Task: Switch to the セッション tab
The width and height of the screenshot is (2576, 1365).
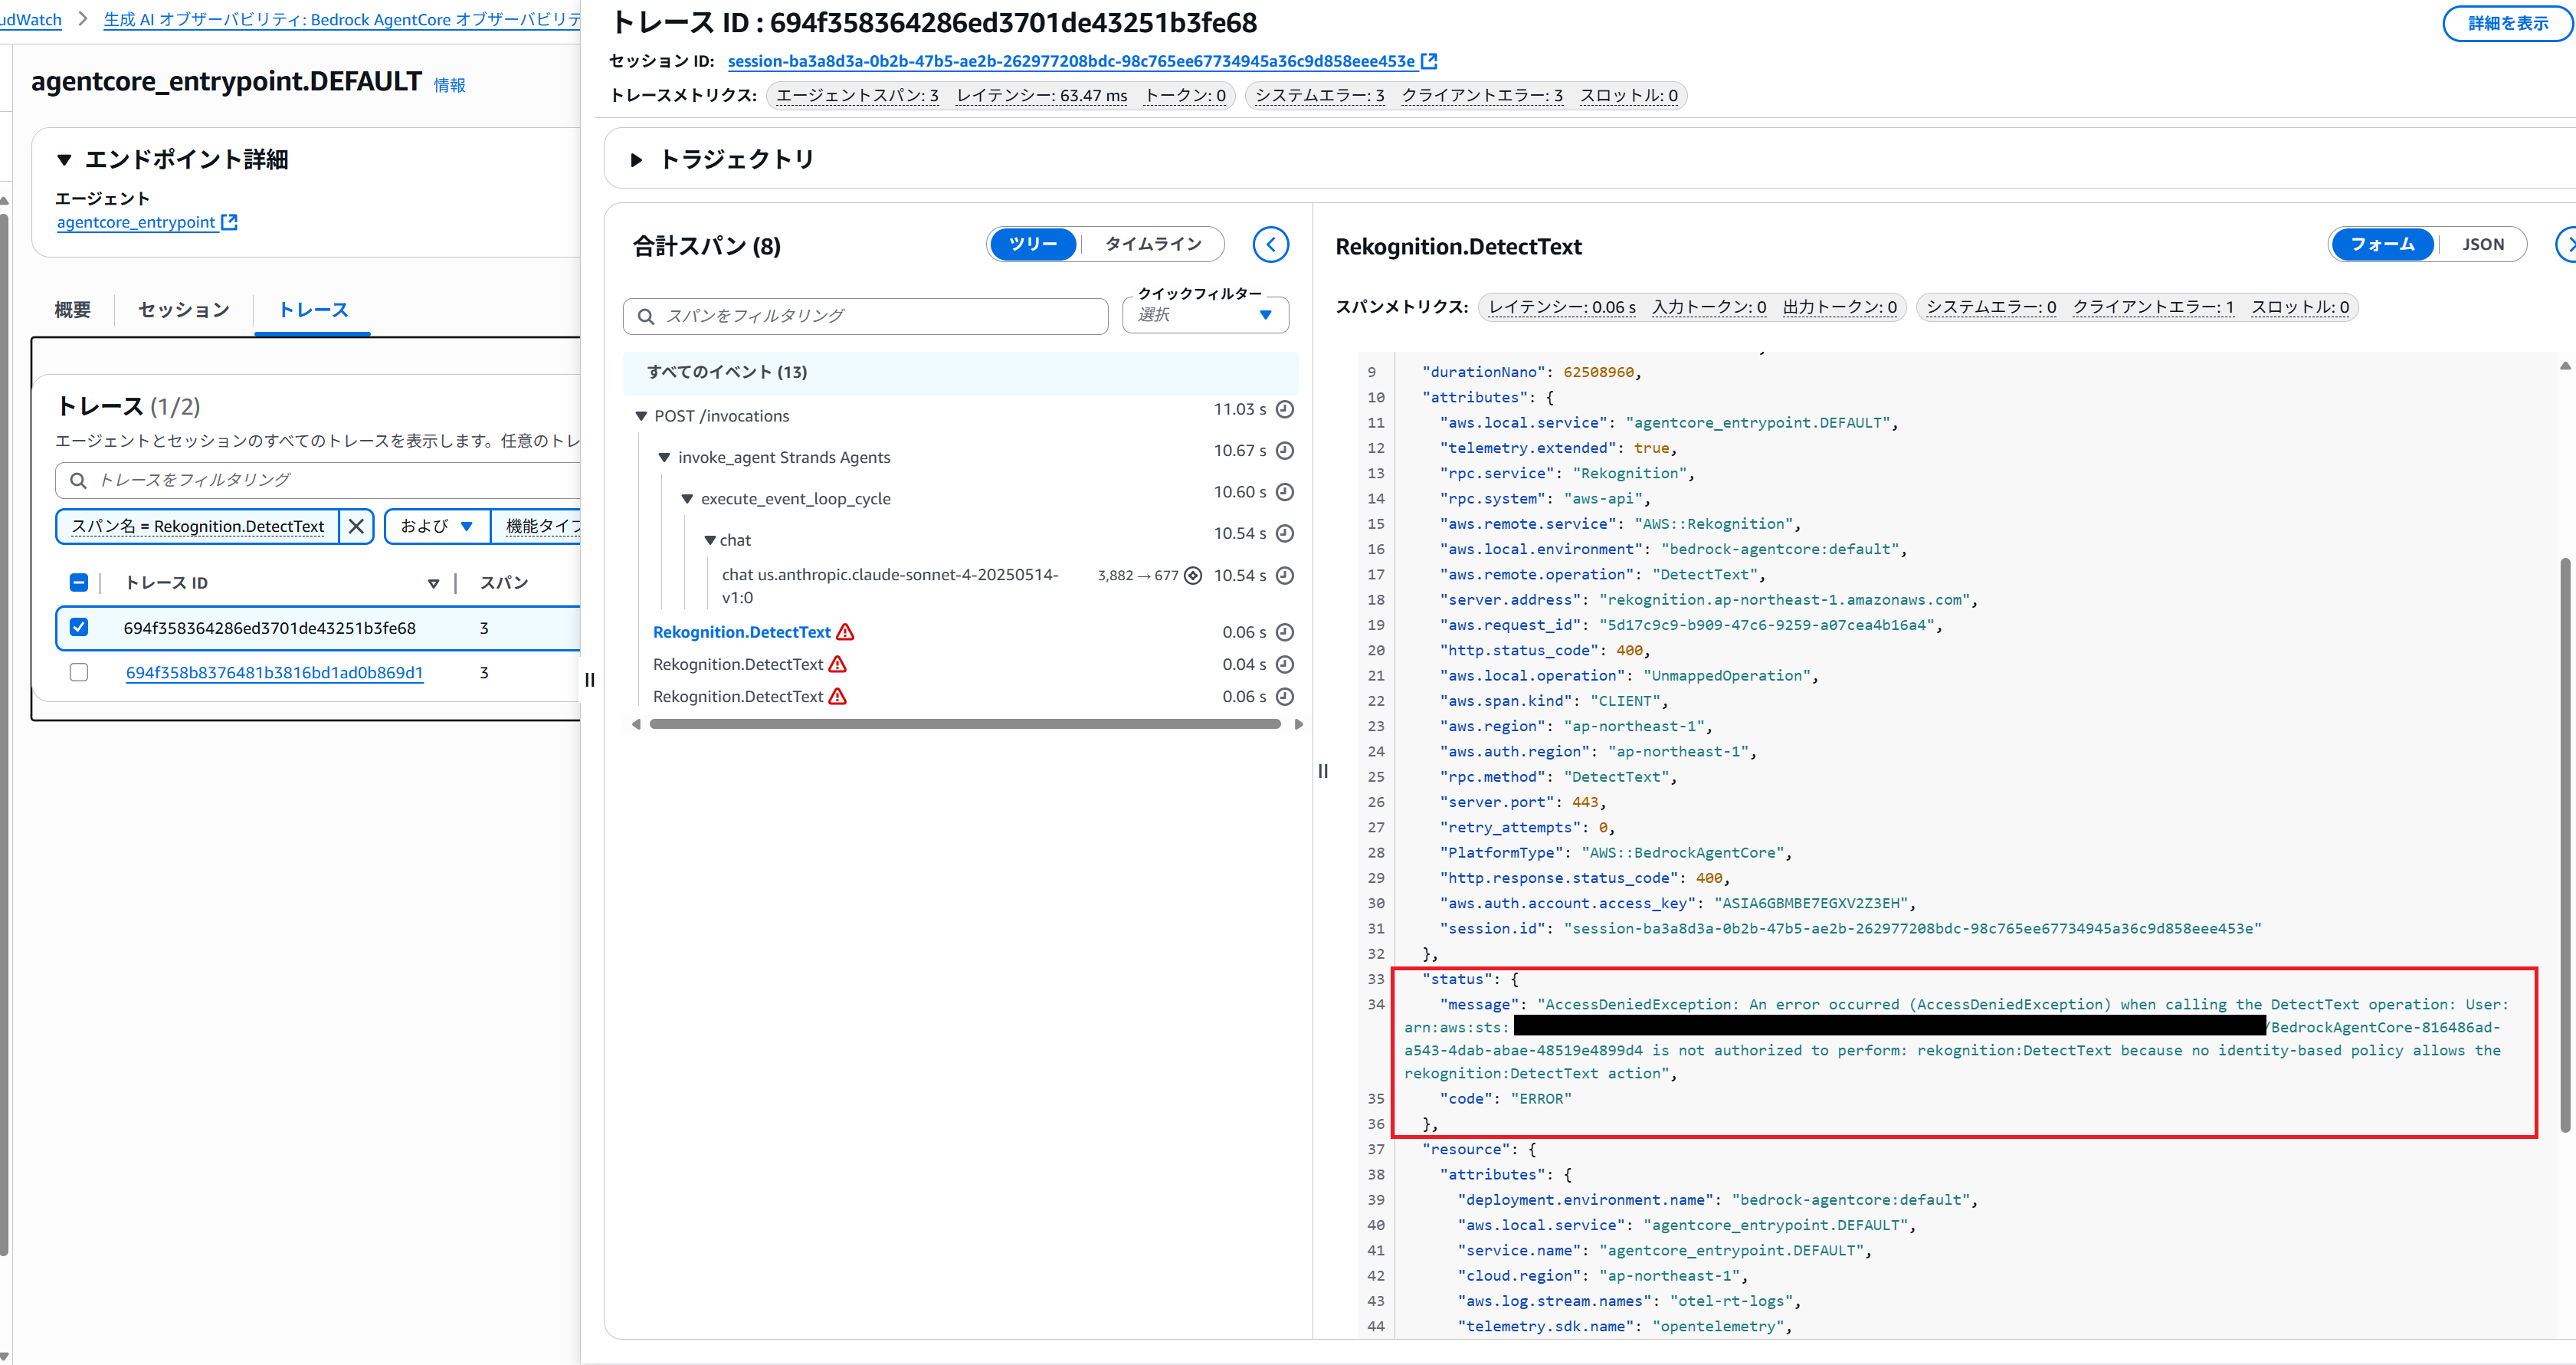Action: (183, 310)
